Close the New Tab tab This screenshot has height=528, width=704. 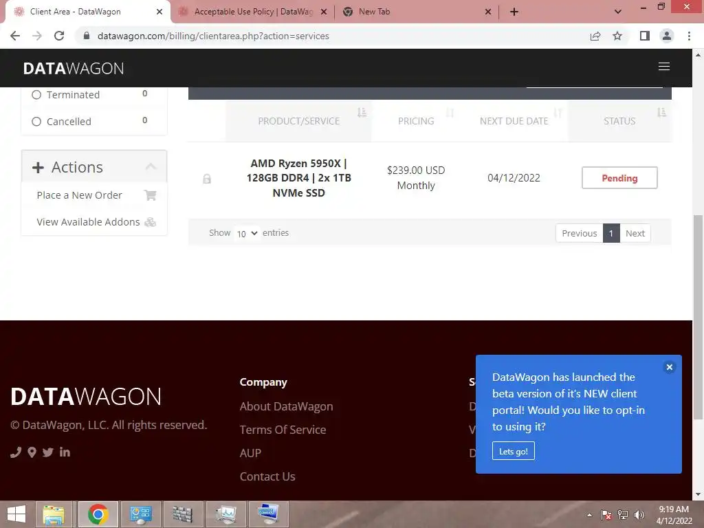click(x=488, y=12)
